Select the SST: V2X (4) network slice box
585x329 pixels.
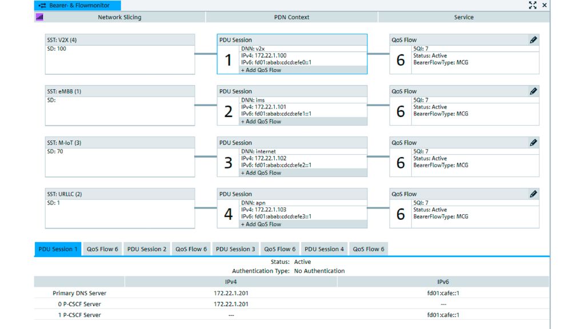coord(120,54)
